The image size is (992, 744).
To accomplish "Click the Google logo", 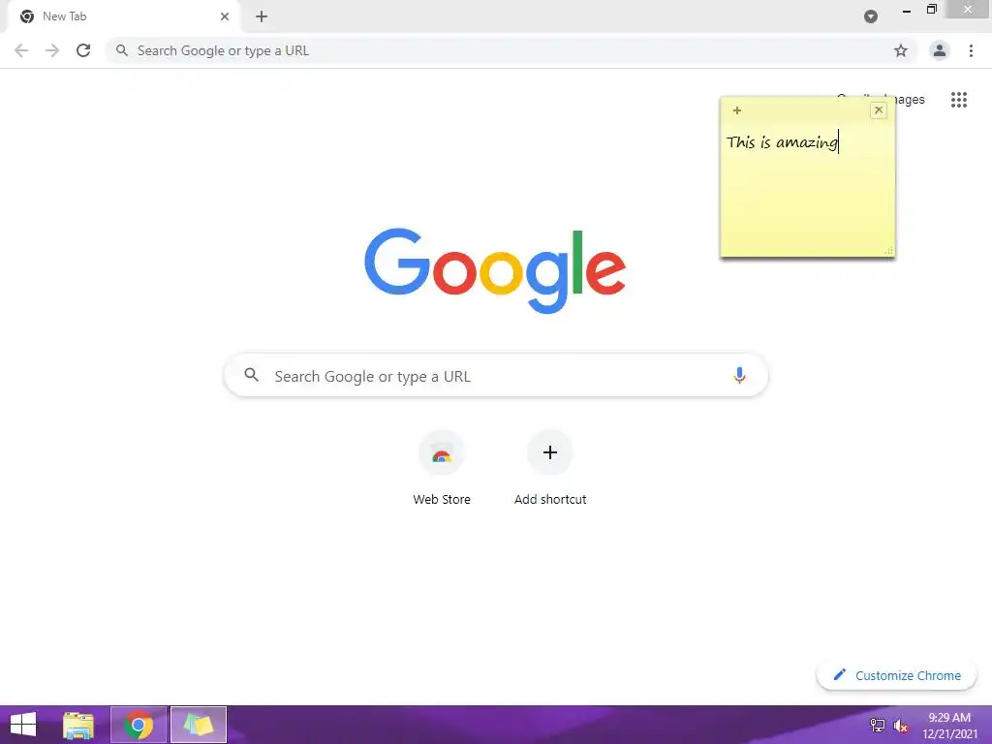I will pyautogui.click(x=495, y=271).
